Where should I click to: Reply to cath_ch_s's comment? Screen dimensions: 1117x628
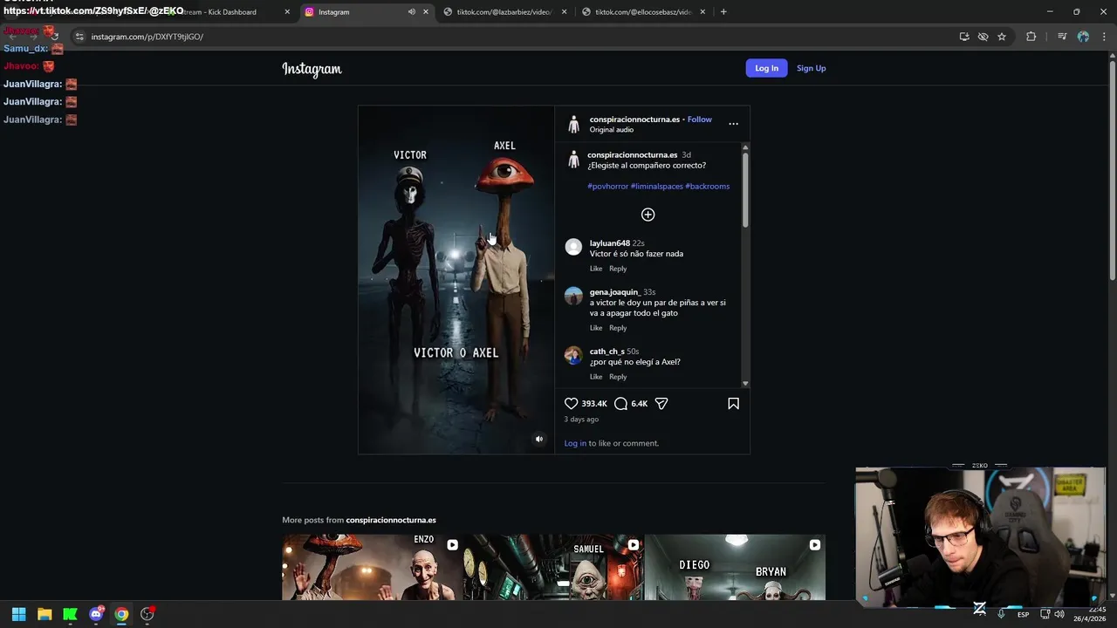tap(618, 377)
